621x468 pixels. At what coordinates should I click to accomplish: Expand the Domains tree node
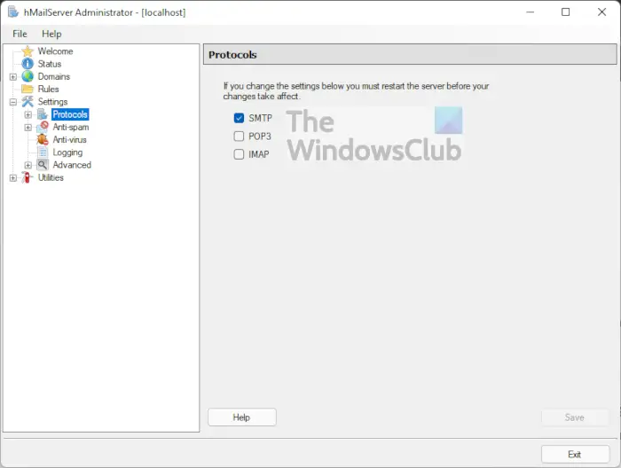coord(13,77)
